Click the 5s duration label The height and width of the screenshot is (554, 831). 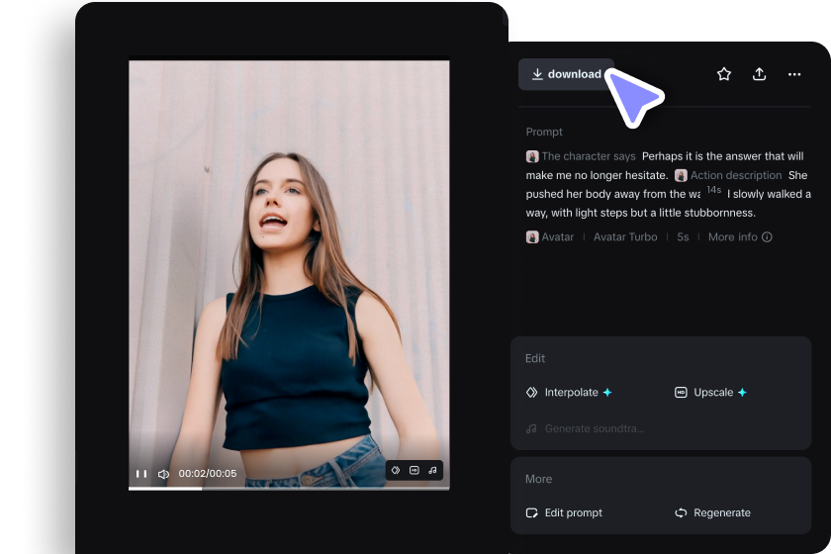click(x=684, y=237)
